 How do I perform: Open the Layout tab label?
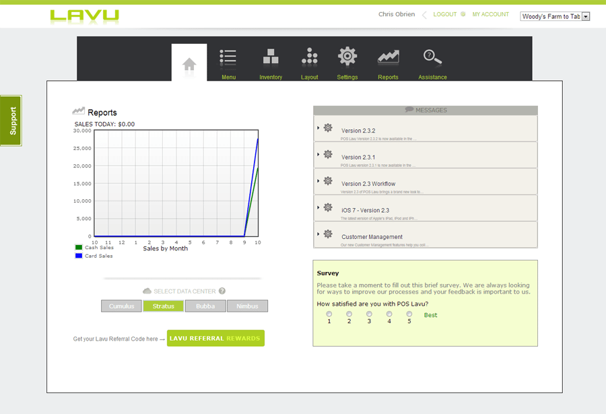tap(310, 77)
